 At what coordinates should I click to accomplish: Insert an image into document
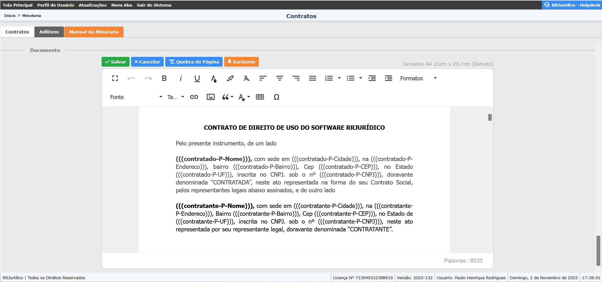click(x=211, y=97)
